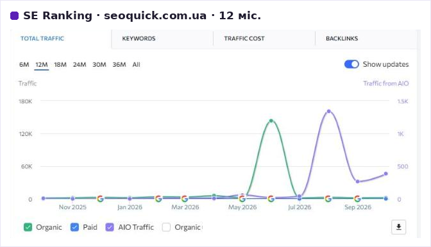Uncheck the Paid traffic checkbox
431x247 pixels.
(74, 227)
